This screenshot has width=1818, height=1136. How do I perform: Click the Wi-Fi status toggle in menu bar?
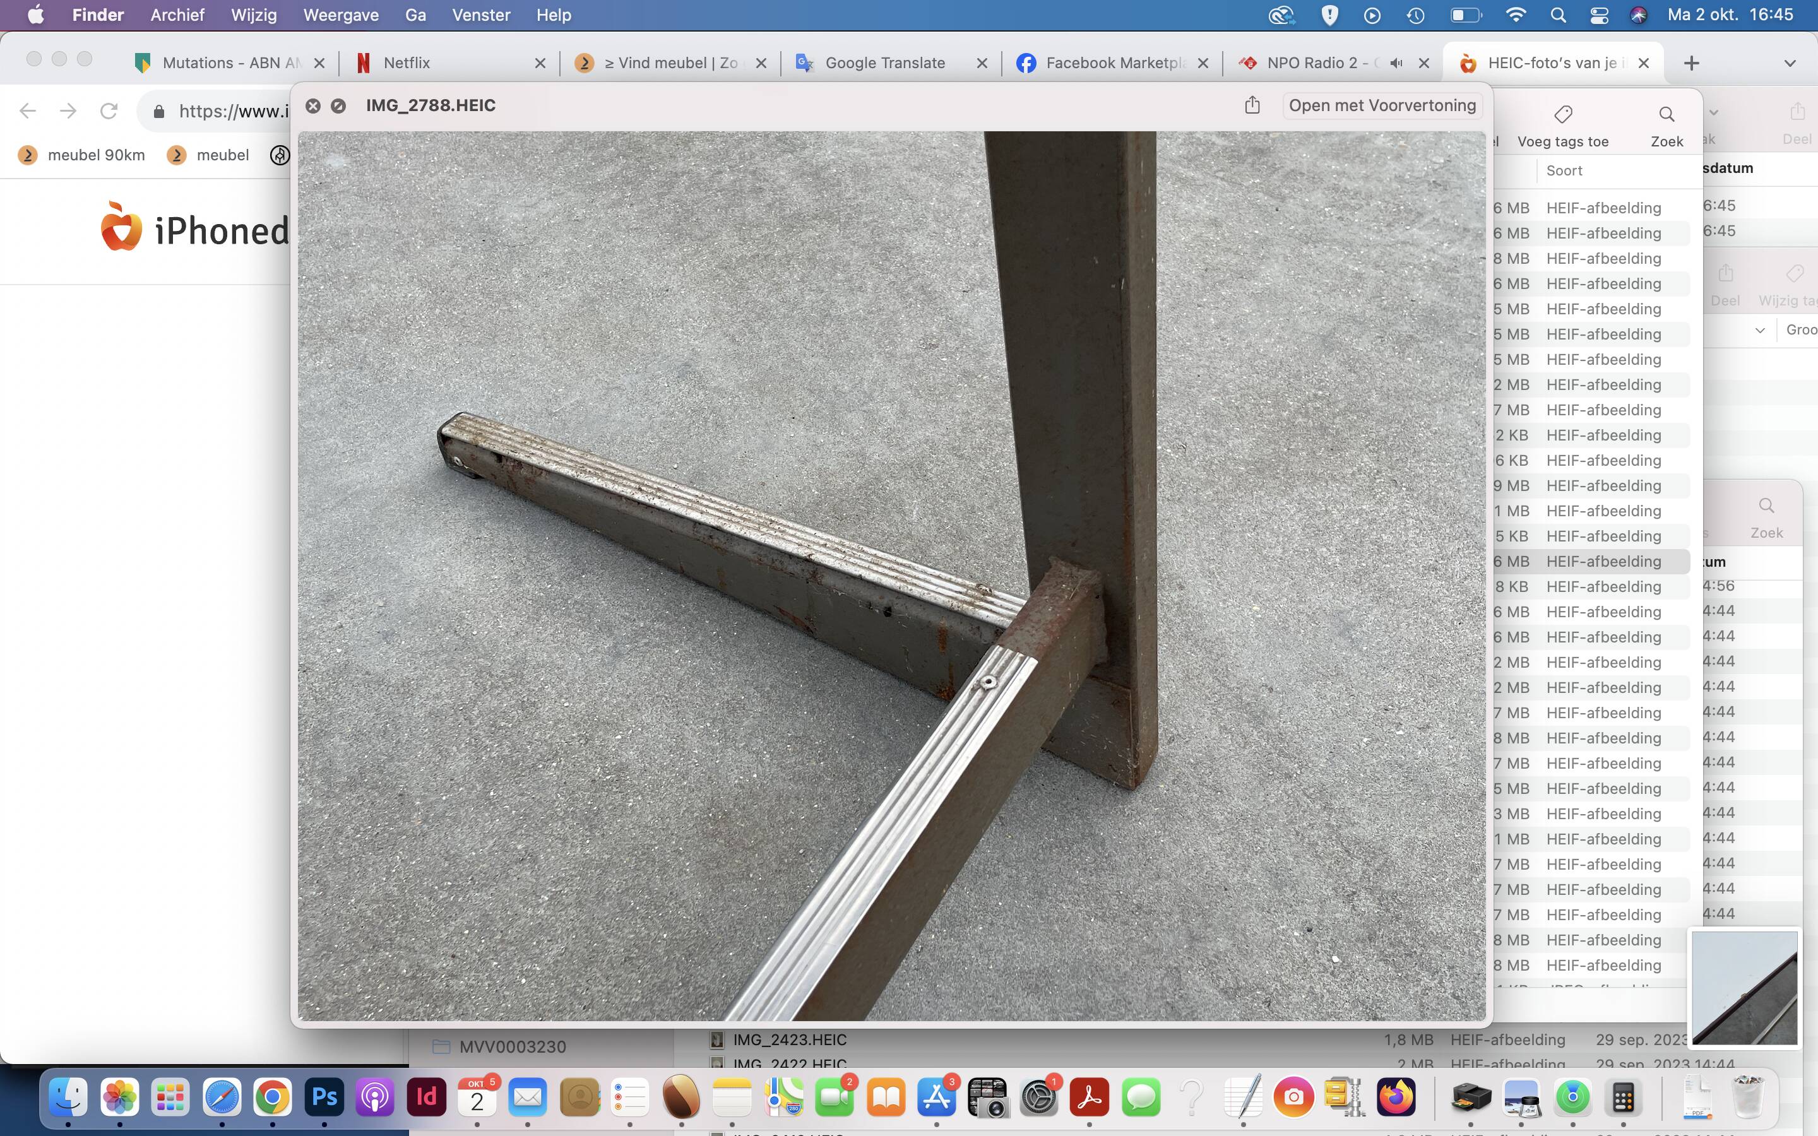[x=1517, y=15]
